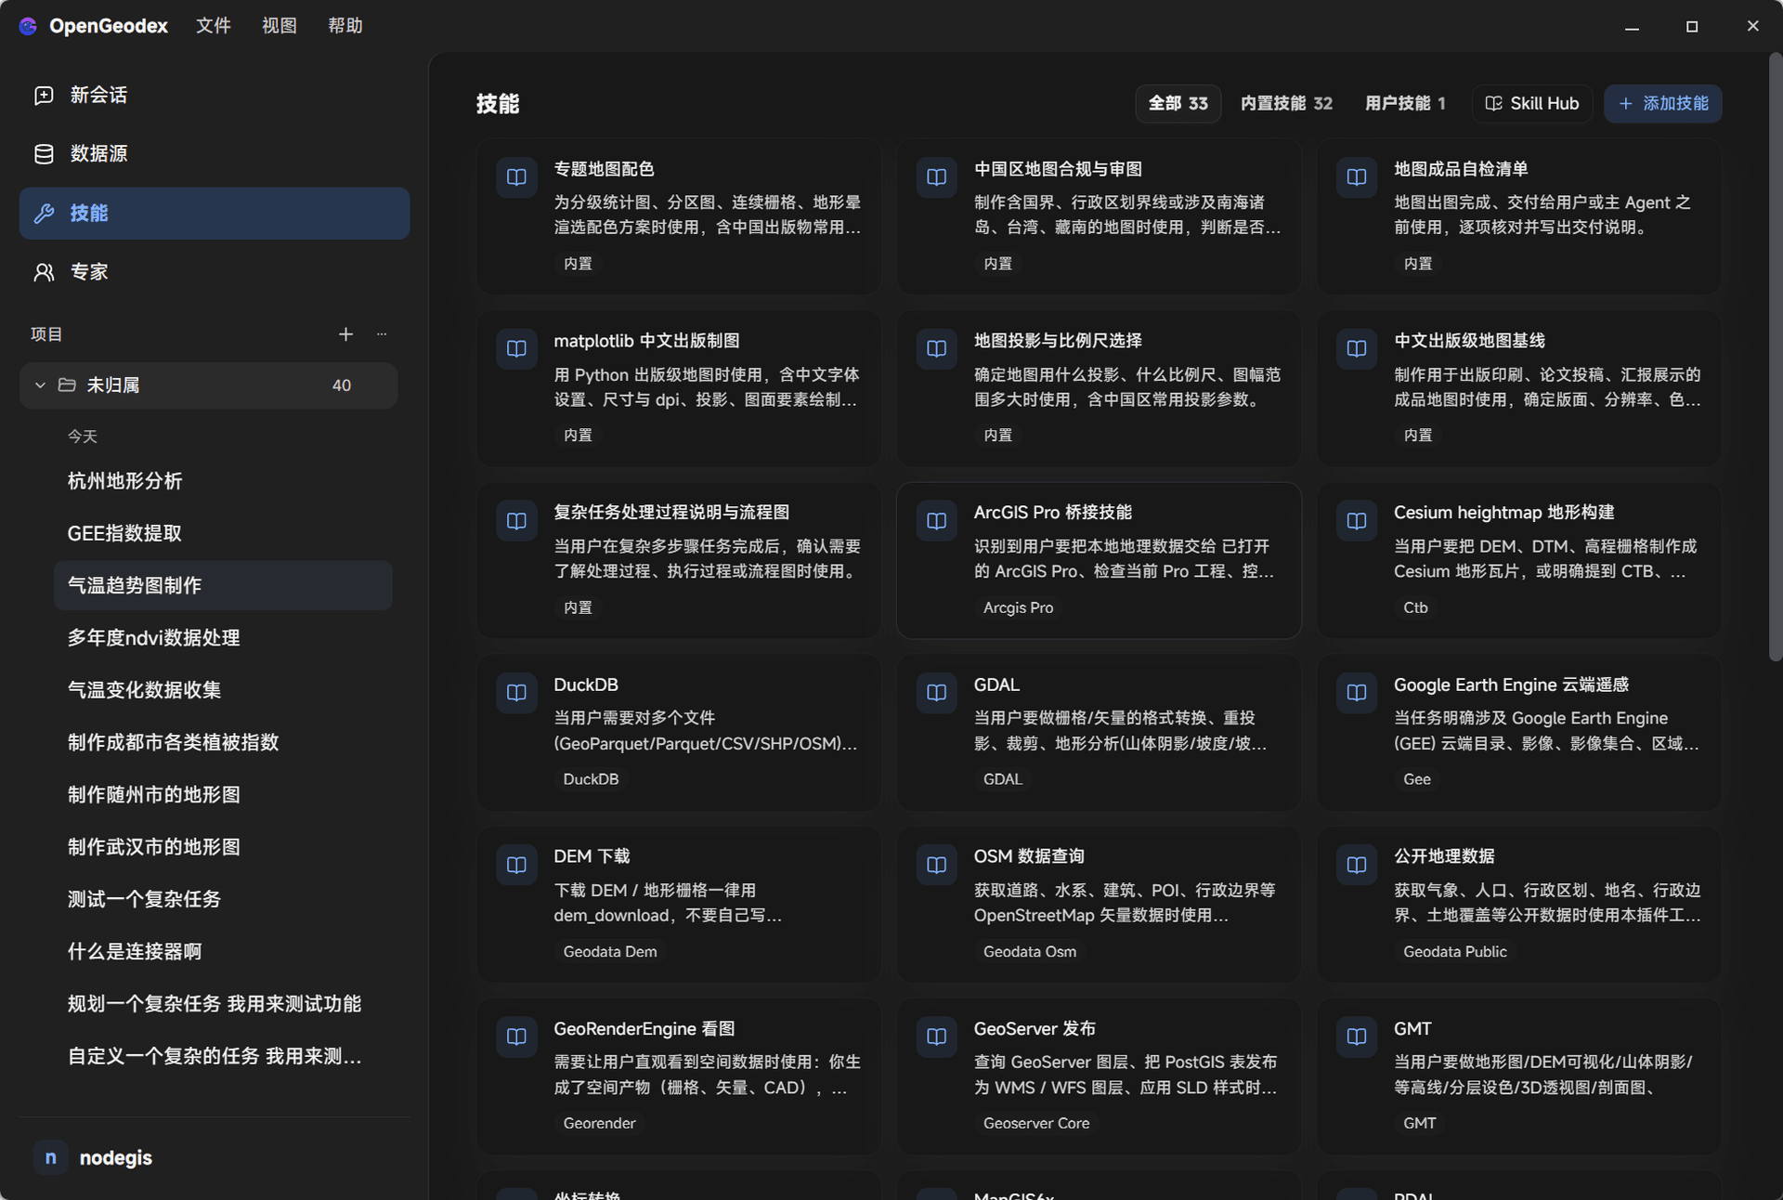Click the skills list vertical scrollbar
Viewport: 1783px width, 1200px height.
coord(1775,358)
